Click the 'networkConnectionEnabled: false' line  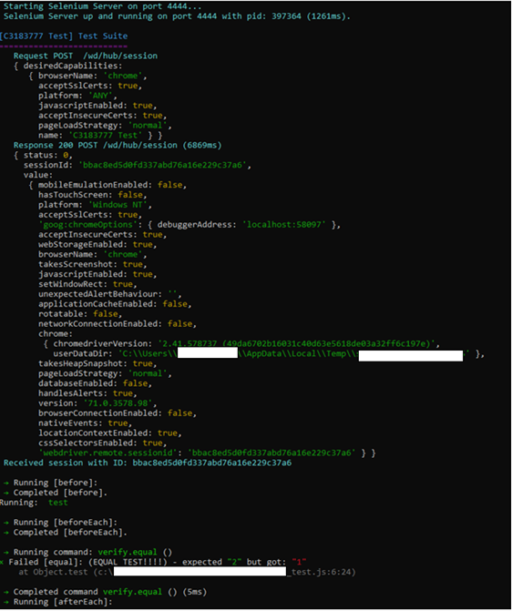click(x=118, y=324)
